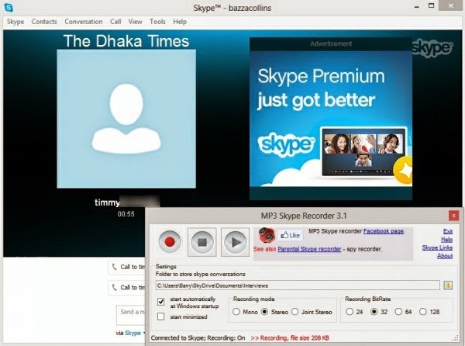Open the Contacts menu
465x346 pixels.
pos(44,22)
